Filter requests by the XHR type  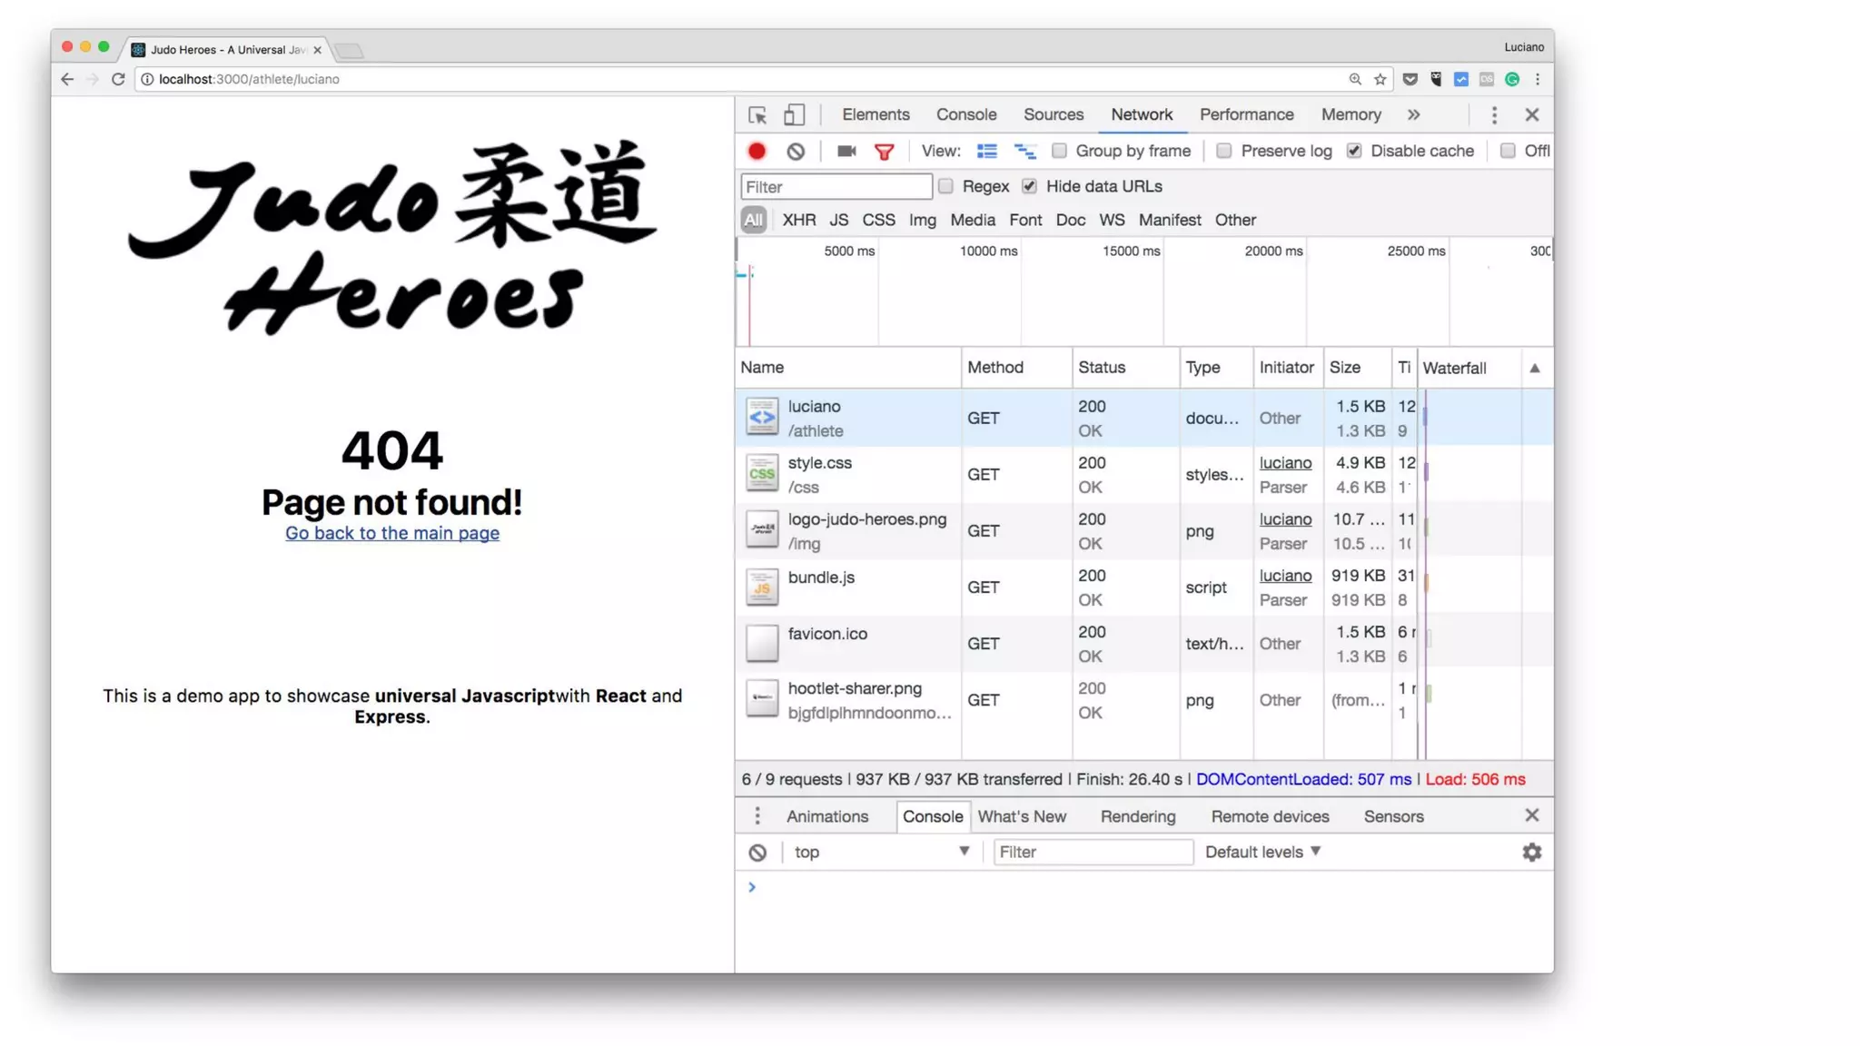pos(798,220)
